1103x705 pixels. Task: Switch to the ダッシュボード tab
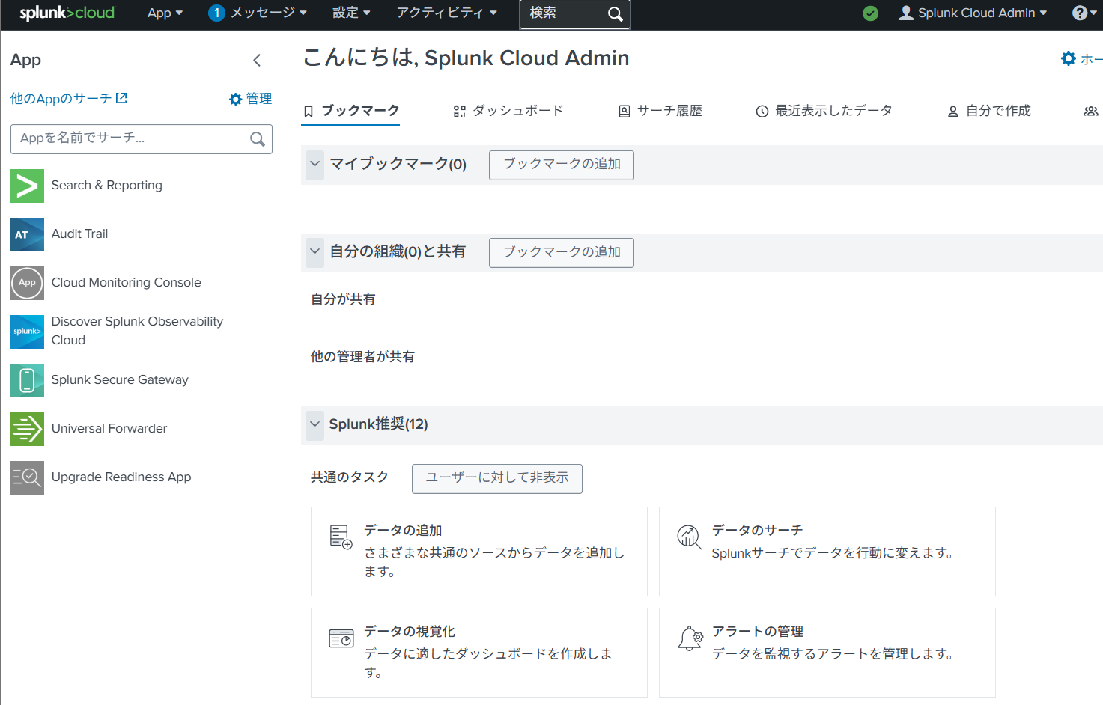(508, 111)
